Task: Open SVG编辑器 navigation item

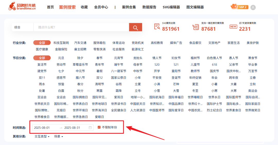Action: click(171, 7)
